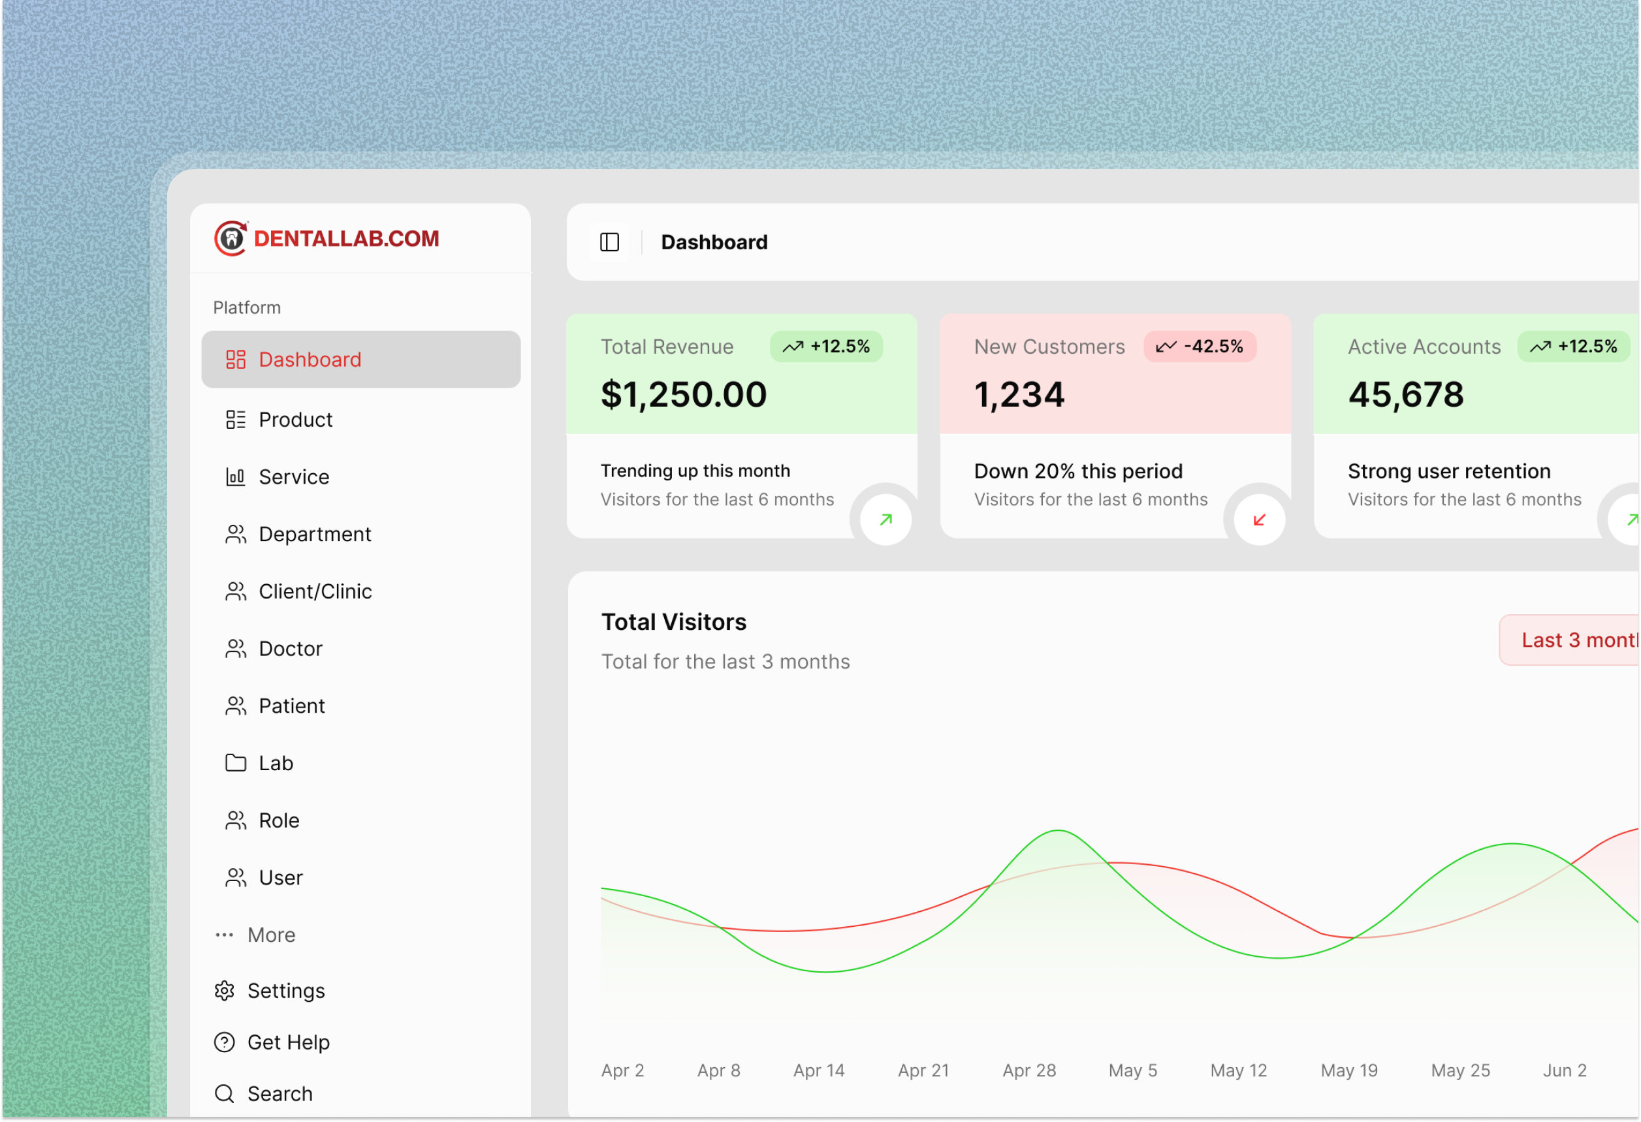Select Patient in the sidebar
The image size is (1641, 1122).
point(292,706)
